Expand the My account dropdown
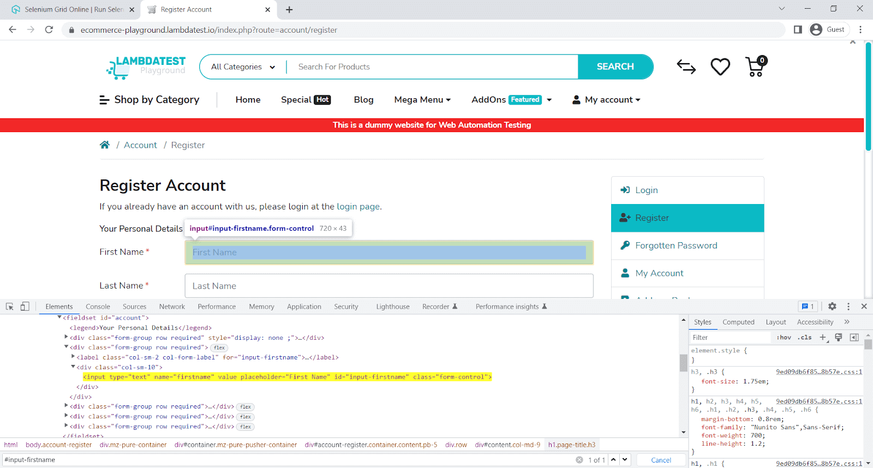The height and width of the screenshot is (468, 873). click(x=606, y=99)
